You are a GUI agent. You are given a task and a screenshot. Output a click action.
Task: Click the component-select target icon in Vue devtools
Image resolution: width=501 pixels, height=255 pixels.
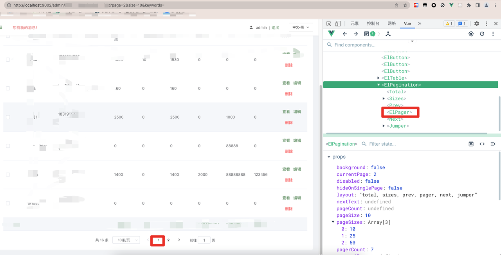pyautogui.click(x=471, y=34)
